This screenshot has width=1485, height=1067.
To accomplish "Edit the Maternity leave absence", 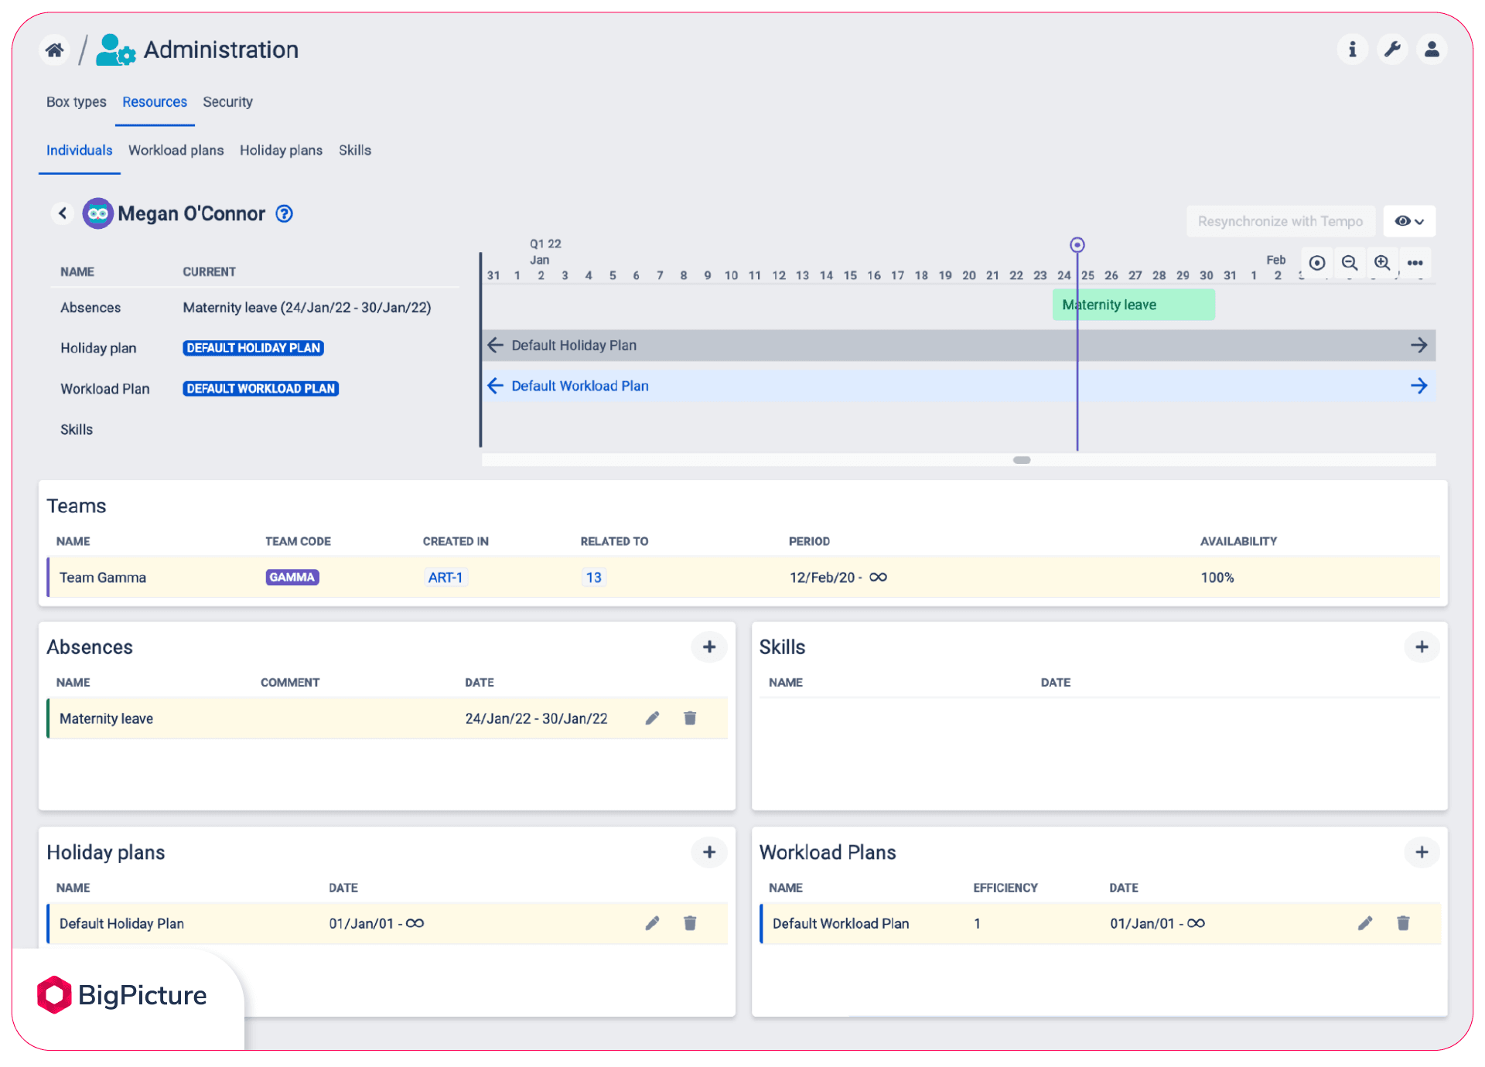I will [x=653, y=718].
